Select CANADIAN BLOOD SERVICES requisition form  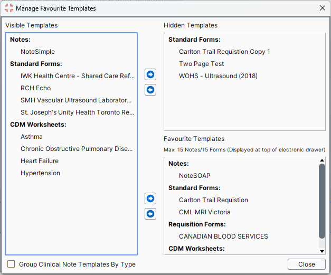pos(223,236)
